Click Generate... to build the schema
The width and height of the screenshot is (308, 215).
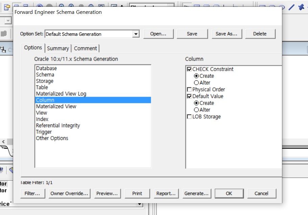tap(197, 194)
